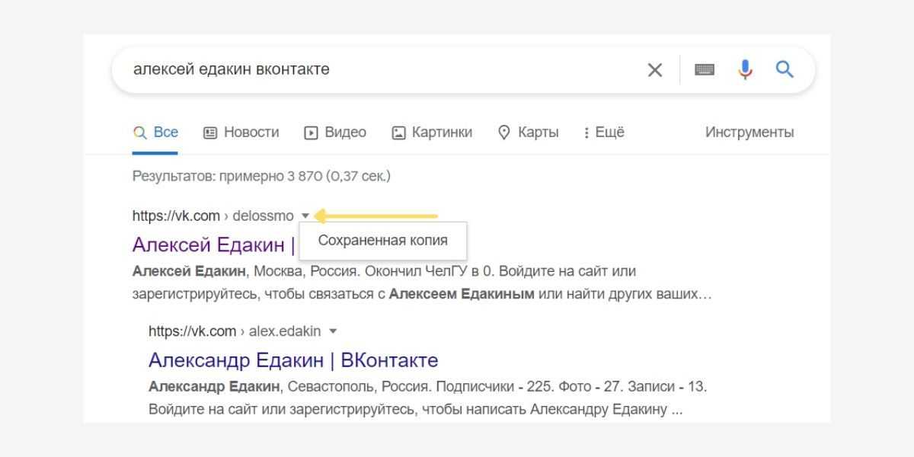Clear the search query with the X icon
This screenshot has height=457, width=914.
coord(654,70)
